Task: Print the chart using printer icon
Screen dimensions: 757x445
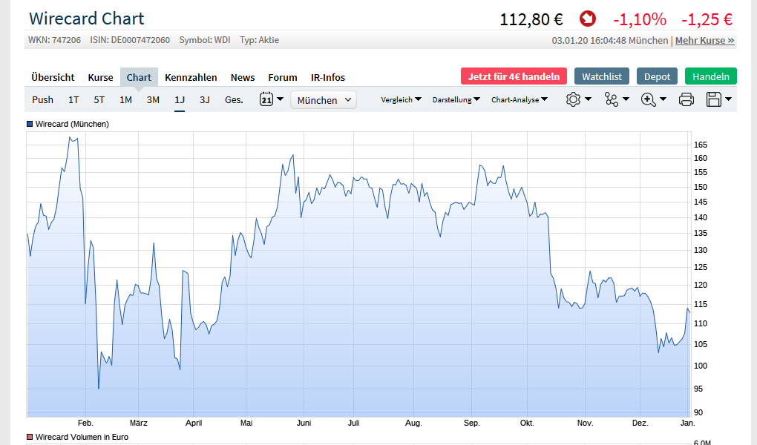Action: point(686,99)
